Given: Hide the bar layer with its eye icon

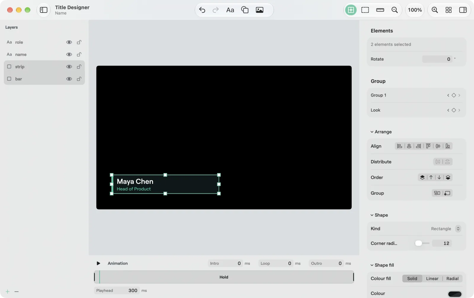Looking at the screenshot, I should coord(69,79).
